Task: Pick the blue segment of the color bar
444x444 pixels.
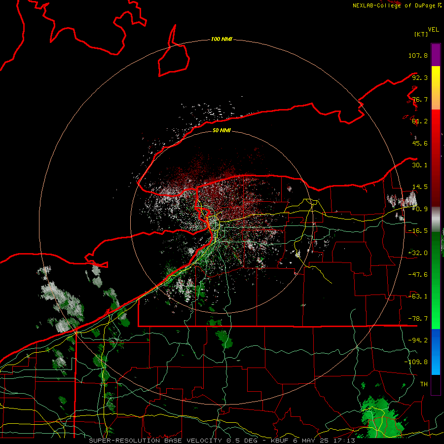Action: [x=436, y=352]
